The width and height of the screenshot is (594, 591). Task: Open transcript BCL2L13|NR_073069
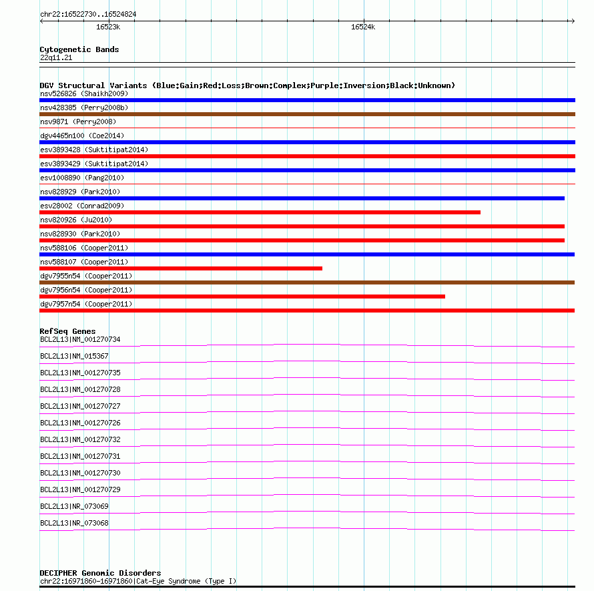click(74, 506)
